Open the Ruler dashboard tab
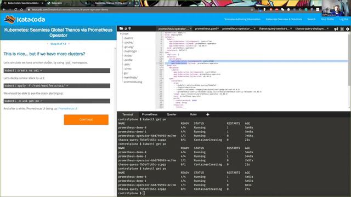Image resolution: width=351 pixels, height=197 pixels. [x=194, y=114]
